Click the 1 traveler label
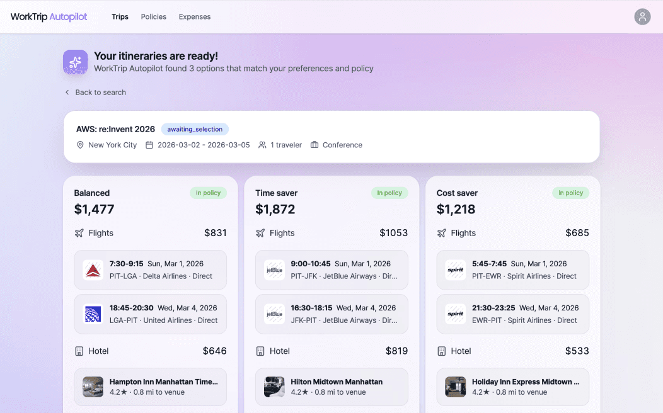The image size is (663, 413). [286, 145]
